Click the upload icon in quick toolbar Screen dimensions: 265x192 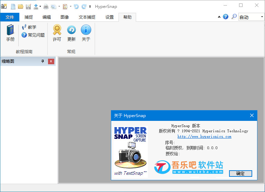(x=36, y=7)
